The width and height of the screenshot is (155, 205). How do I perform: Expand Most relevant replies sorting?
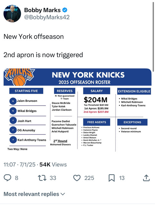click(34, 194)
